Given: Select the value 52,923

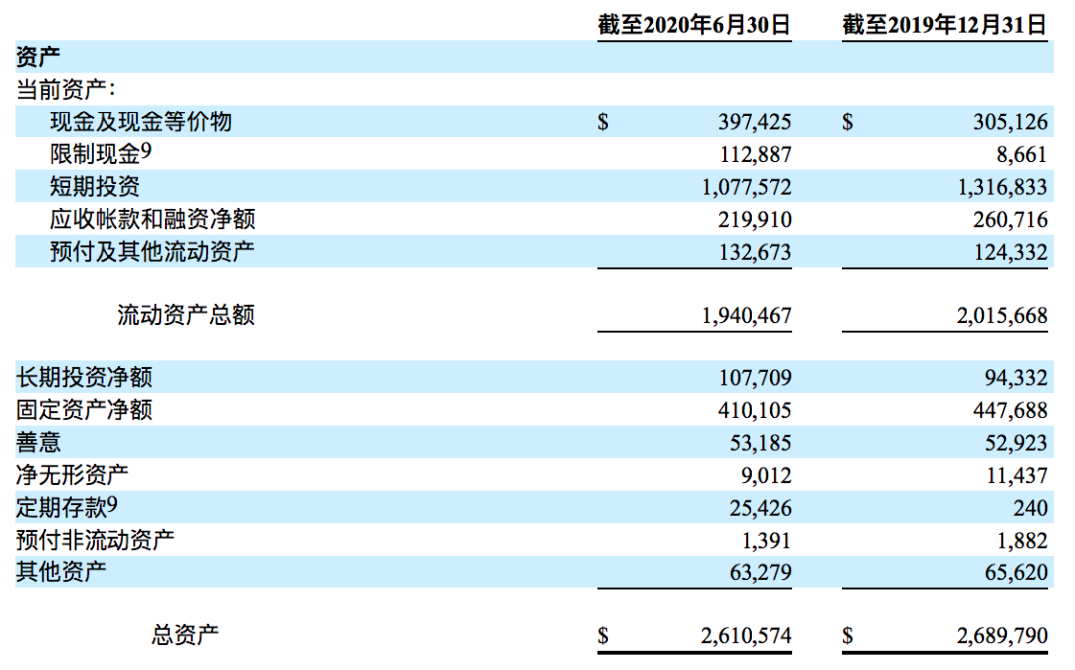Looking at the screenshot, I should [x=1016, y=443].
